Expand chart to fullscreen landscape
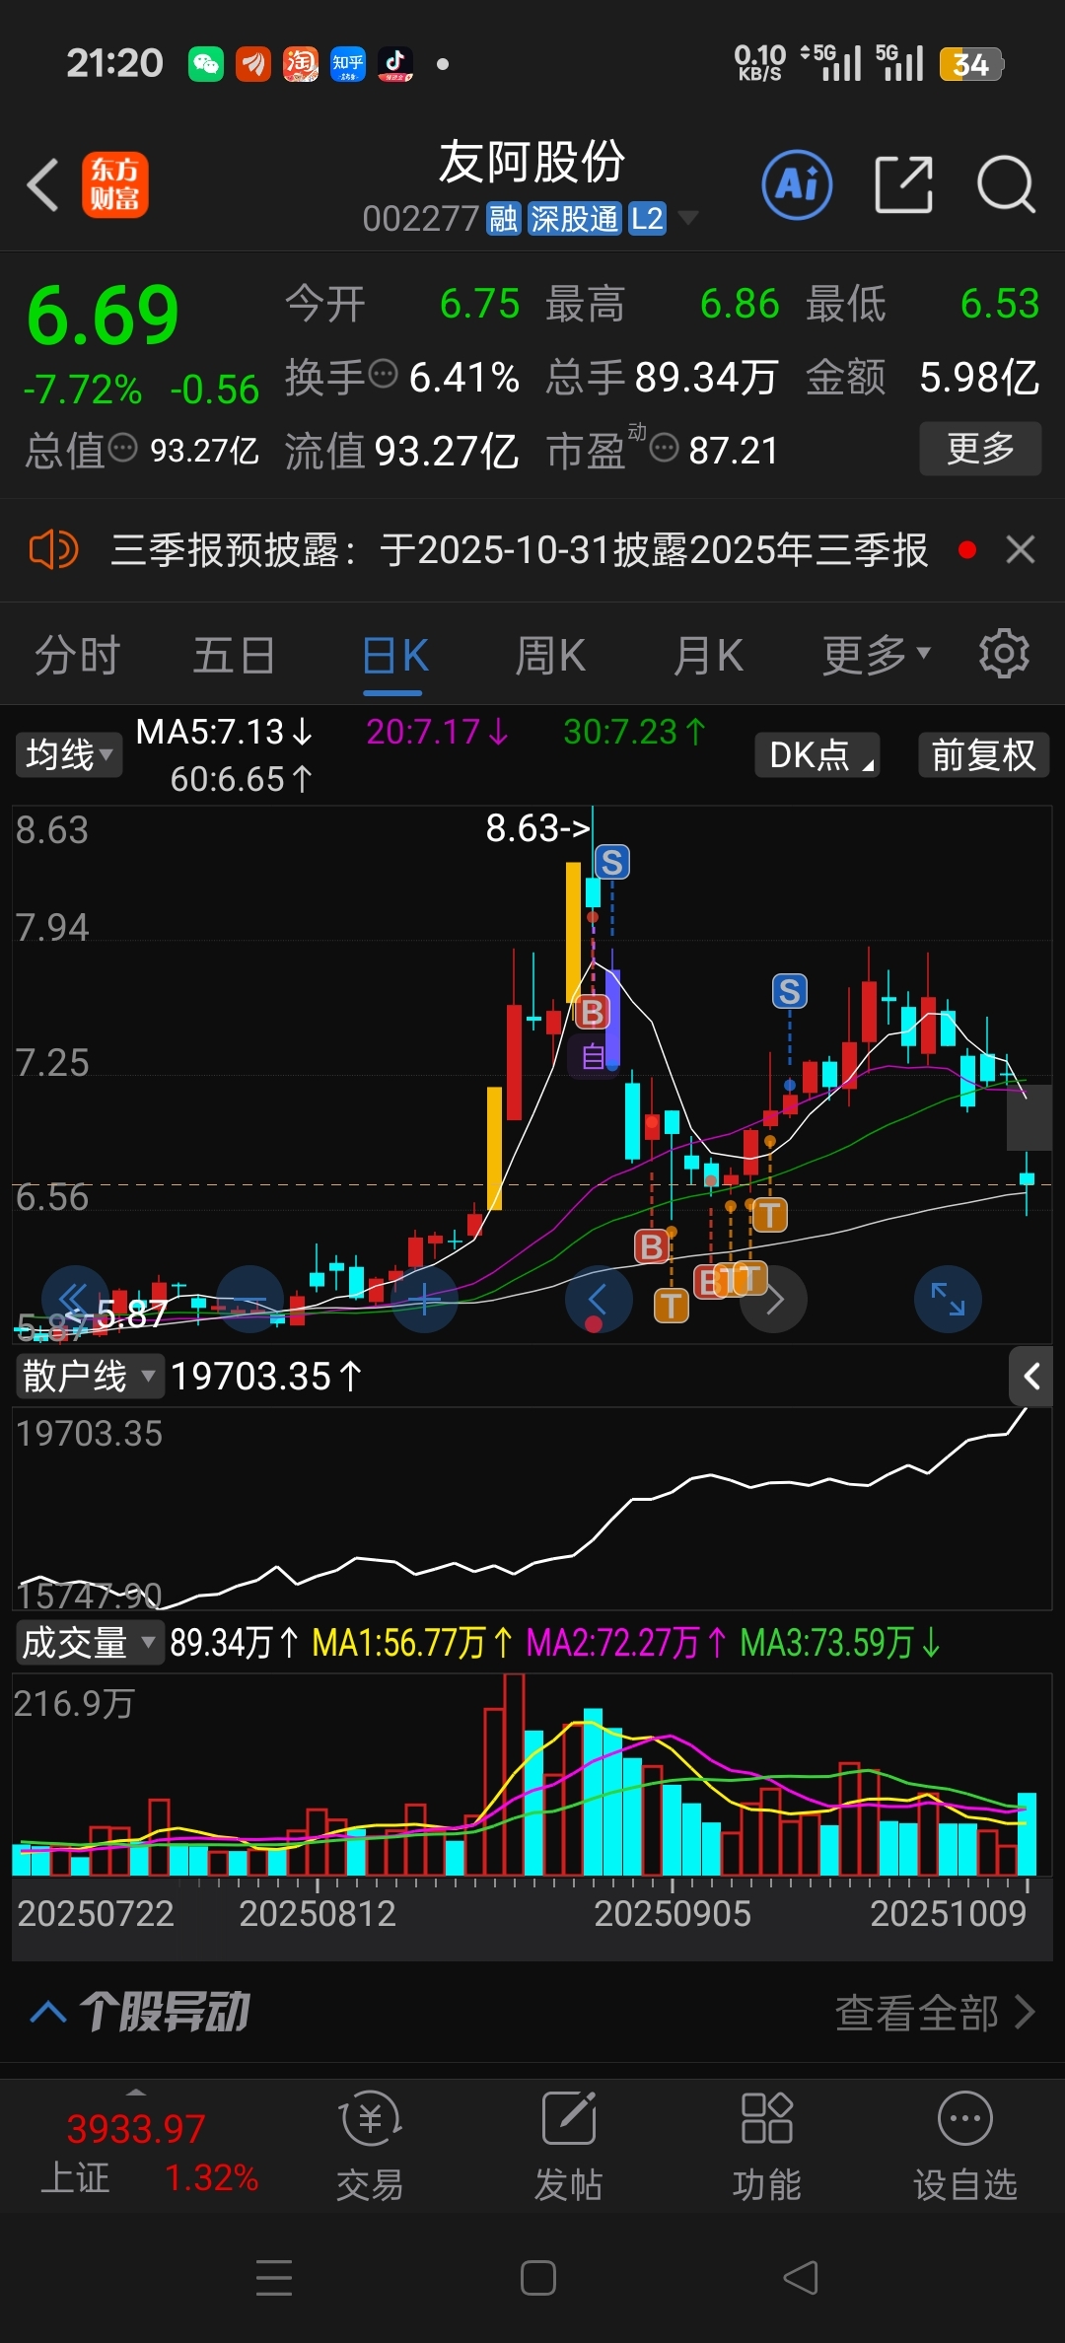1065x2343 pixels. [949, 1299]
